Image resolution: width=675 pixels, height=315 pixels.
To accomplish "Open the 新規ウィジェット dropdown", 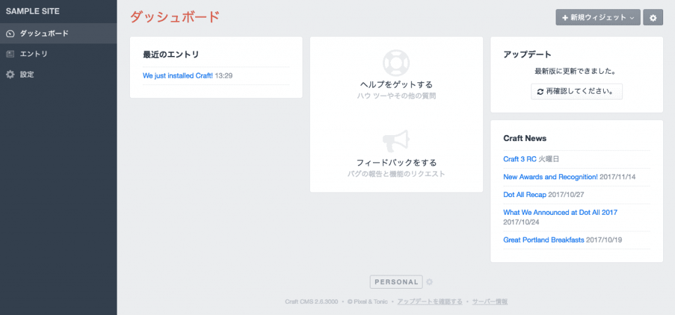I will point(598,18).
